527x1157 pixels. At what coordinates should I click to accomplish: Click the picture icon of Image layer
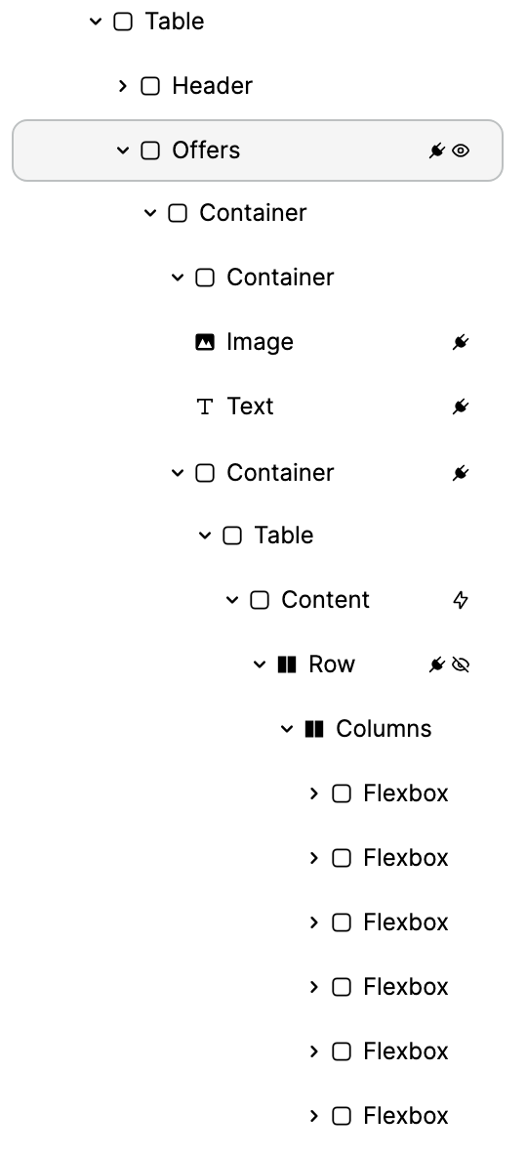[x=205, y=342]
